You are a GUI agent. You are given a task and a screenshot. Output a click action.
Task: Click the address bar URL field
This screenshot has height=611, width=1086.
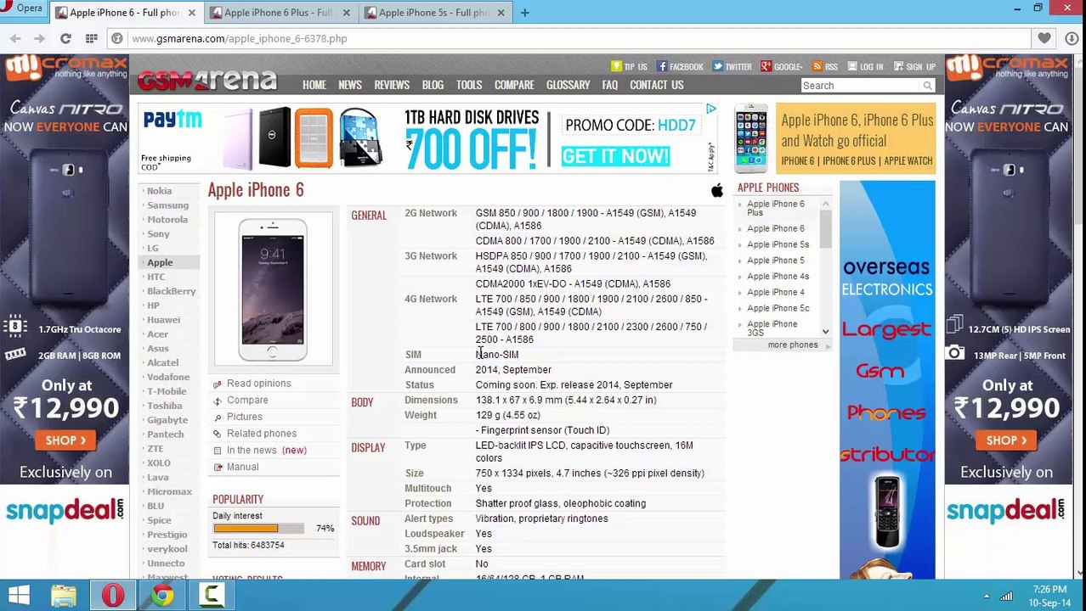[x=569, y=38]
